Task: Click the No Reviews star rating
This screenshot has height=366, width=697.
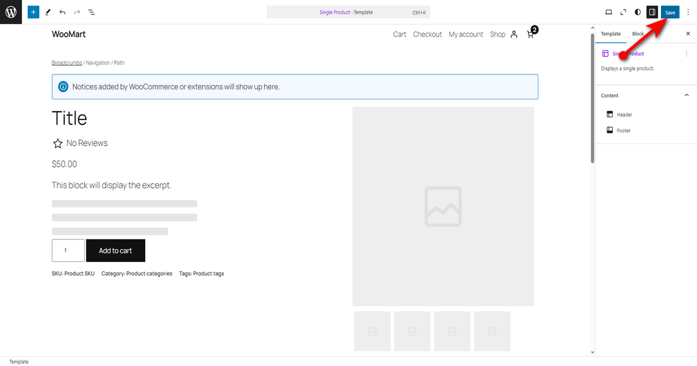Action: (80, 143)
